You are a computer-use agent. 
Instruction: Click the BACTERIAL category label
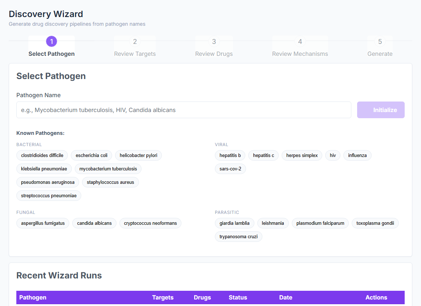click(29, 145)
